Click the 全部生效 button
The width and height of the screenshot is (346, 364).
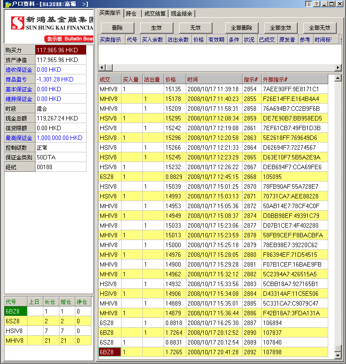click(x=281, y=28)
